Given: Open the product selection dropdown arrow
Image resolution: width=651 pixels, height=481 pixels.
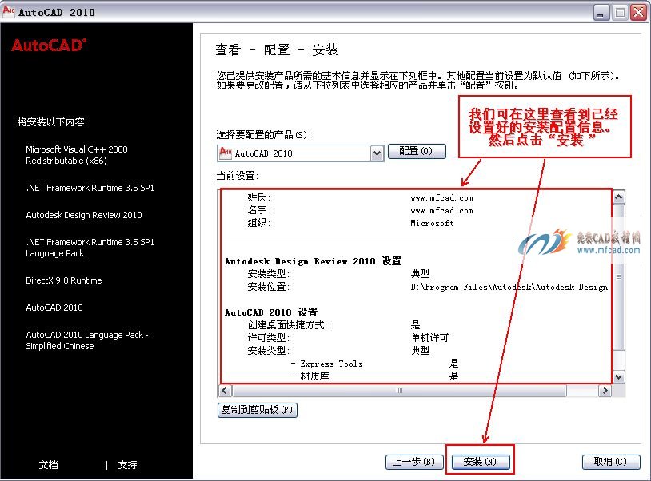Looking at the screenshot, I should click(x=377, y=153).
